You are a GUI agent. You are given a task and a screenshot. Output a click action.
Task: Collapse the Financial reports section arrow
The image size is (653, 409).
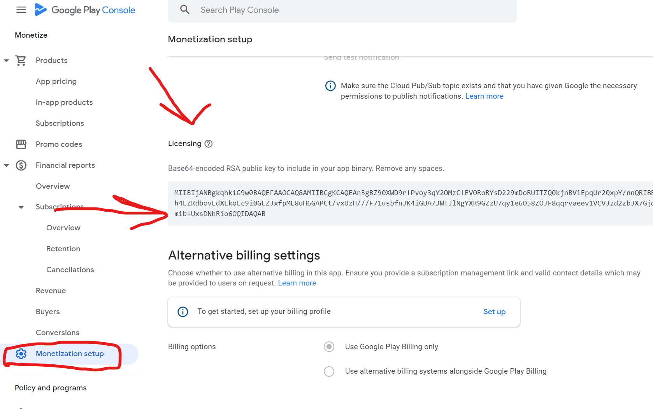6,165
